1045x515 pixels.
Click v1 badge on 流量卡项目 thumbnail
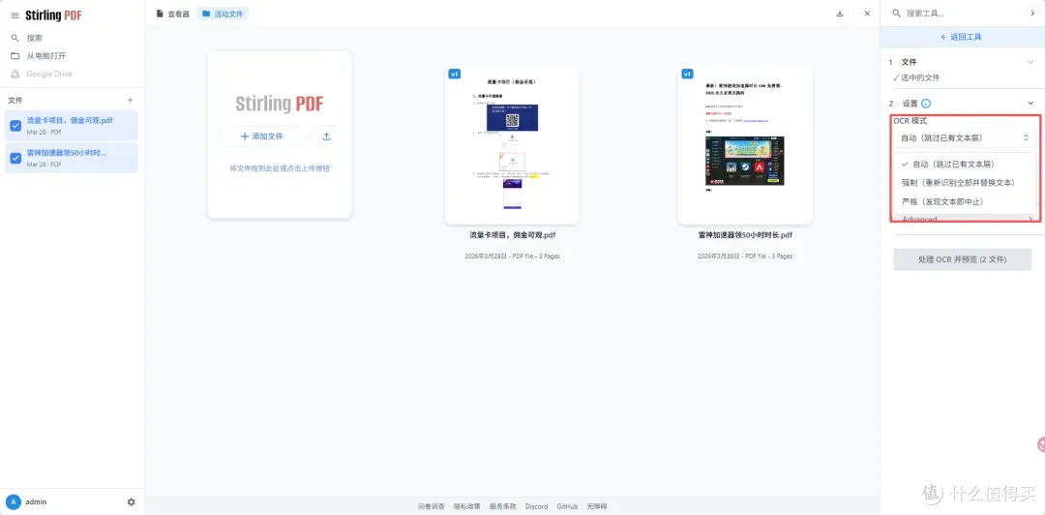[455, 74]
